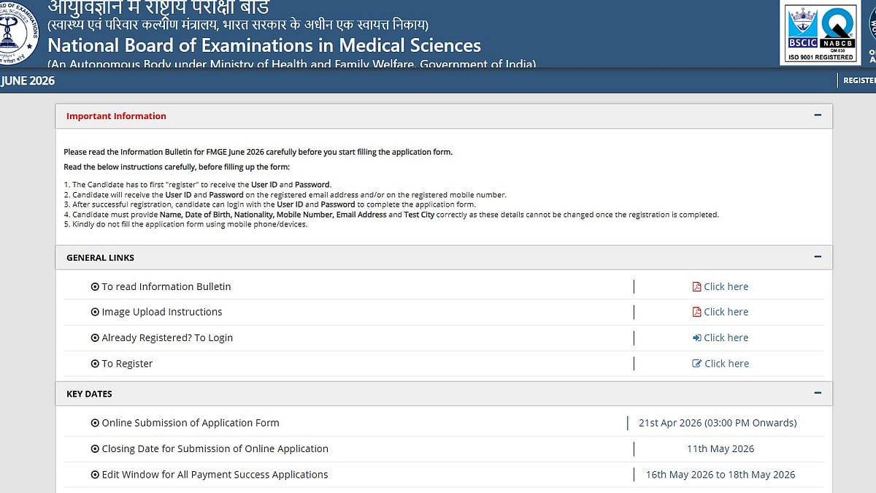Click bullet icon before 'Closing Date for Submission'
This screenshot has width=876, height=493.
click(95, 449)
